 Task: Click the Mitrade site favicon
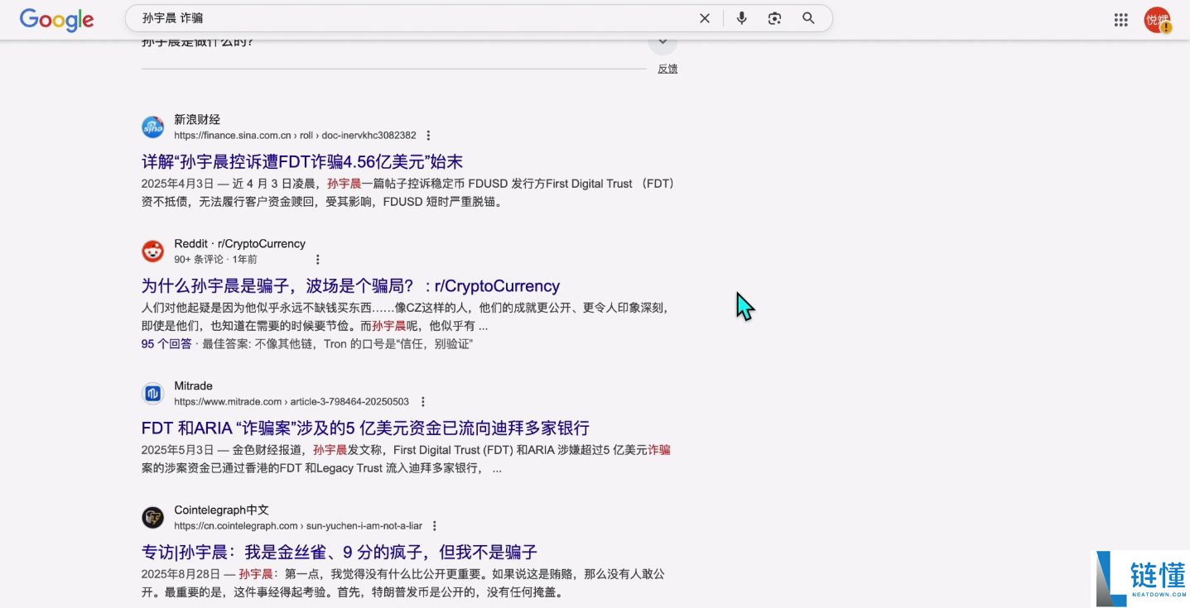tap(152, 394)
